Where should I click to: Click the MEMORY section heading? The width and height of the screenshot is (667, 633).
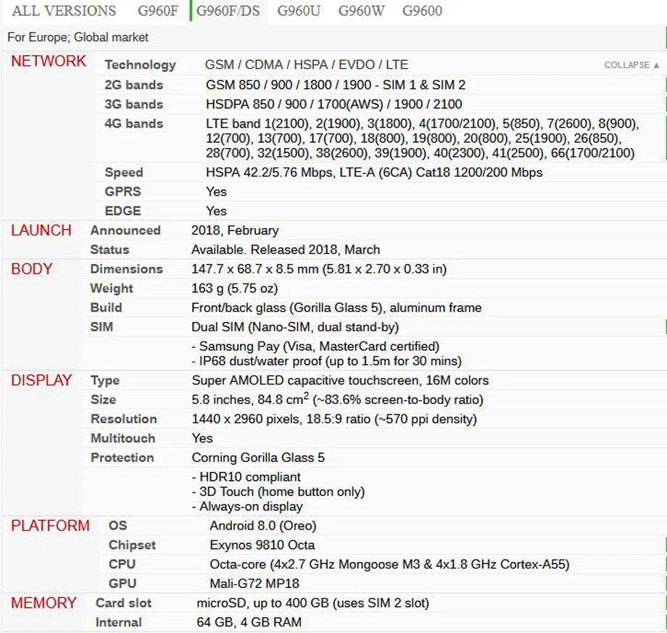(x=43, y=603)
